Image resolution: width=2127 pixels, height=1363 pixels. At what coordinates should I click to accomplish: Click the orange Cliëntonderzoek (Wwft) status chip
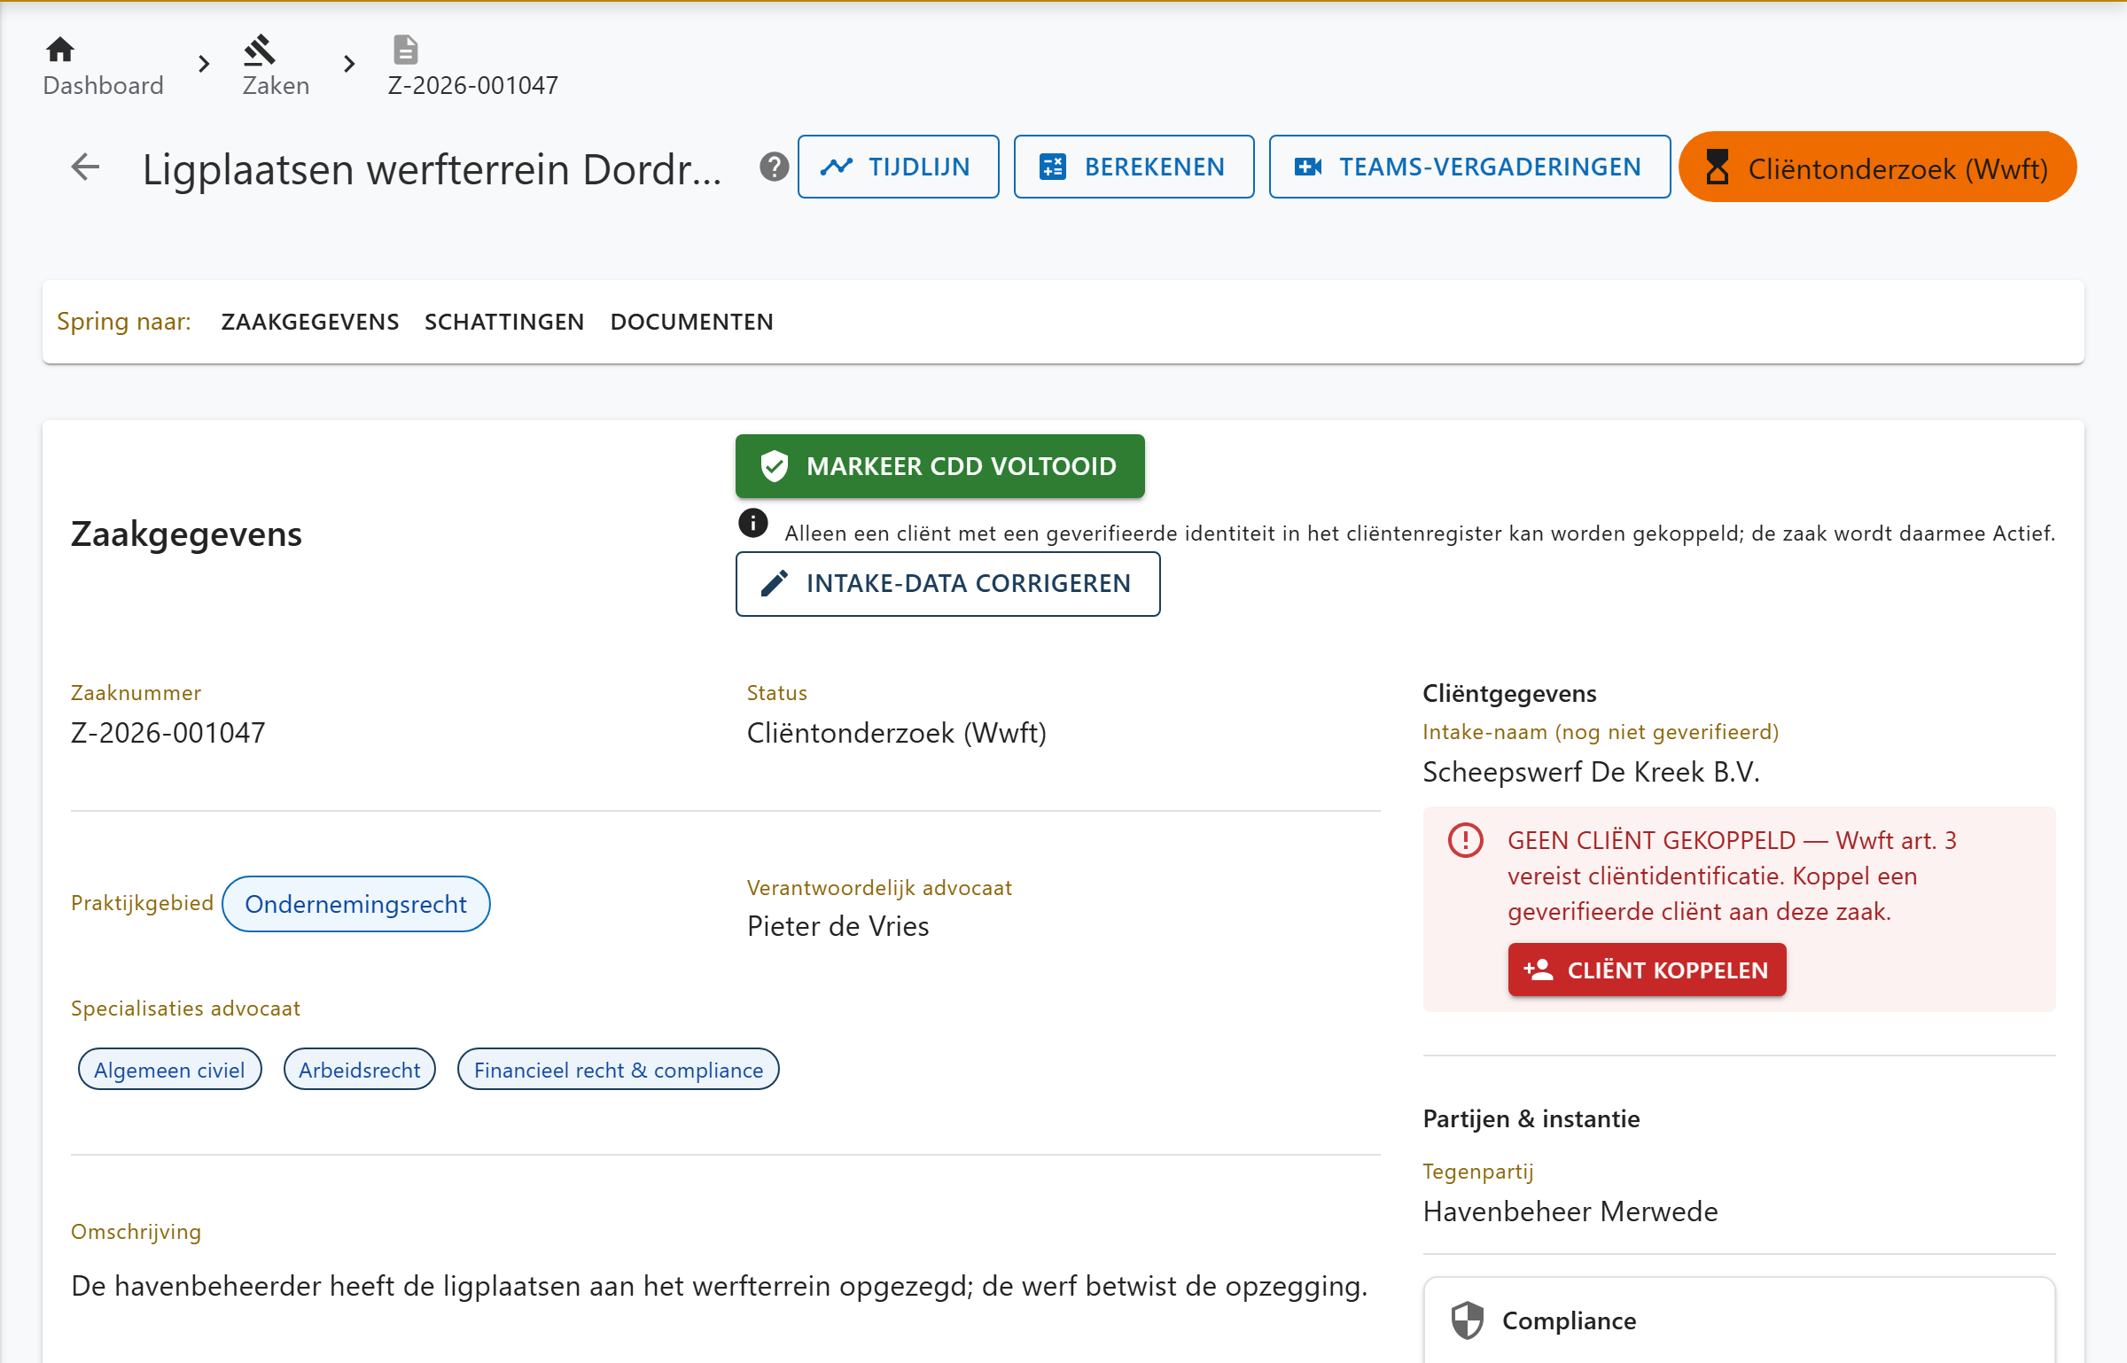pos(1877,167)
